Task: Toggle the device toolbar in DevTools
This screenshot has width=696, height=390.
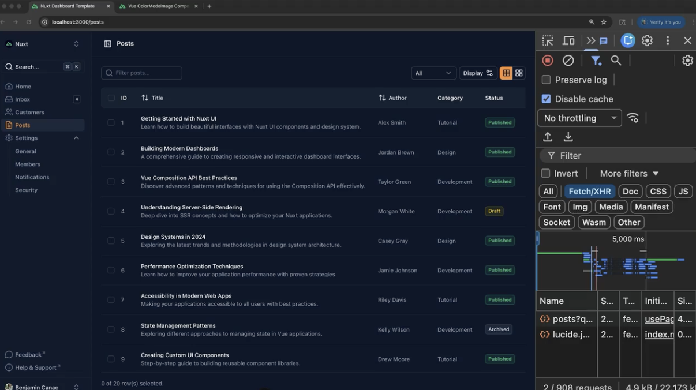Action: point(568,40)
